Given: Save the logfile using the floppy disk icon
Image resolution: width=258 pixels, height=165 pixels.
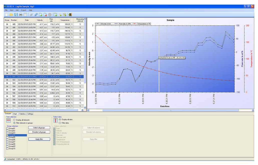Looking at the screenshot, I should (16, 15).
